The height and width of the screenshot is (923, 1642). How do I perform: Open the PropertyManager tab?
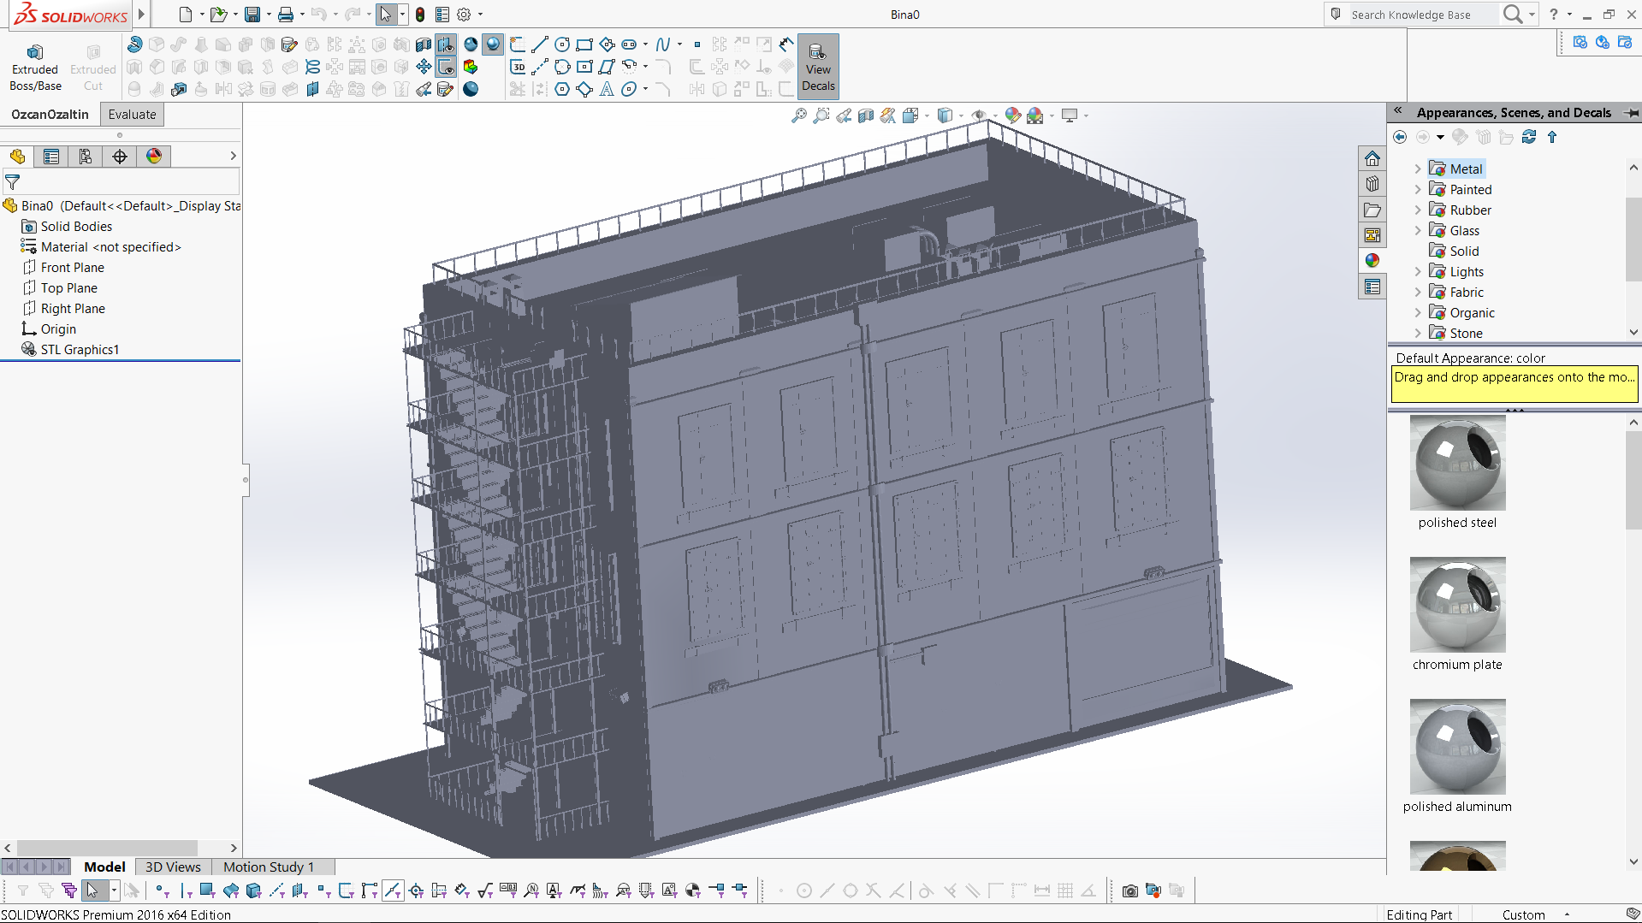pyautogui.click(x=51, y=157)
